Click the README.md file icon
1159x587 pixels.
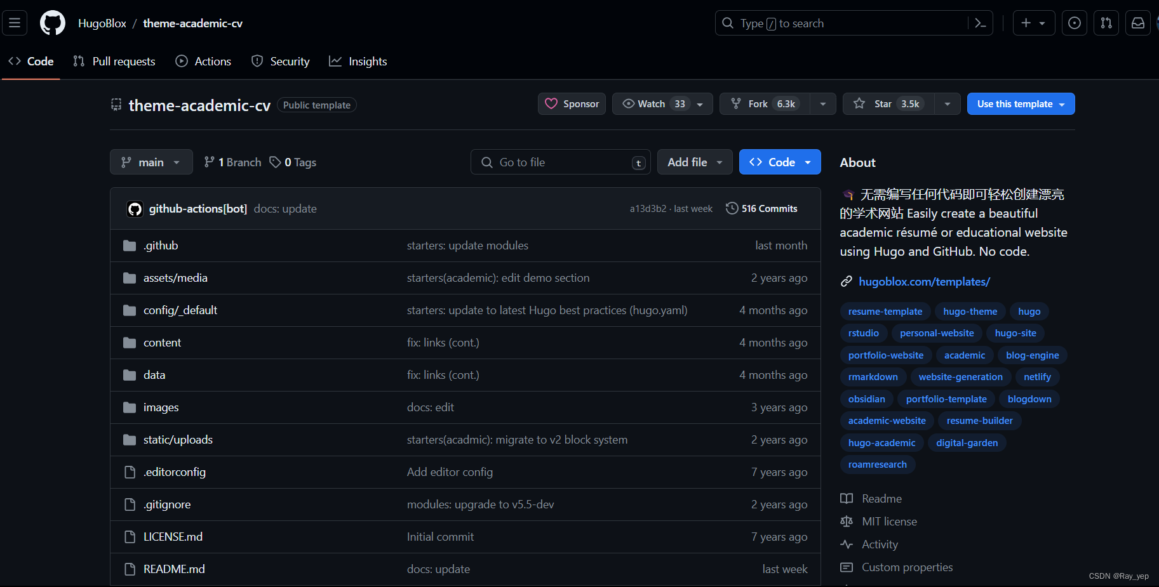130,569
